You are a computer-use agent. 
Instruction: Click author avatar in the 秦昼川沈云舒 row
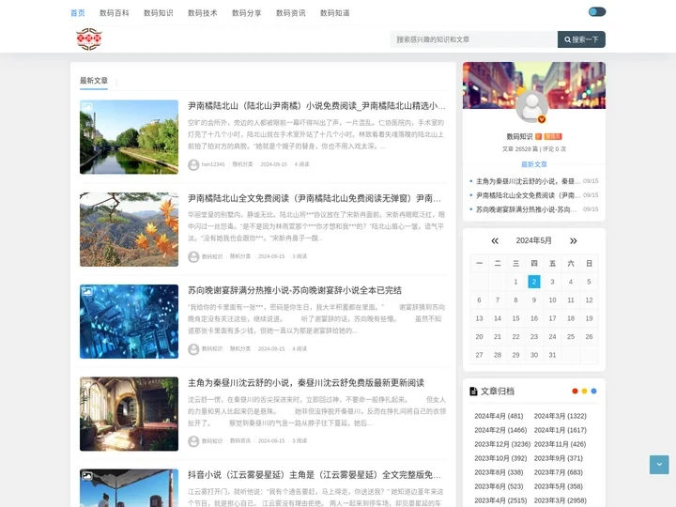coord(193,441)
